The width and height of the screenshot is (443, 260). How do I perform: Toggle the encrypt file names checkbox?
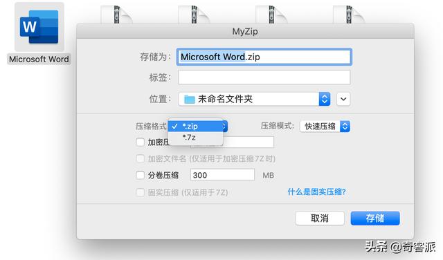[x=140, y=158]
